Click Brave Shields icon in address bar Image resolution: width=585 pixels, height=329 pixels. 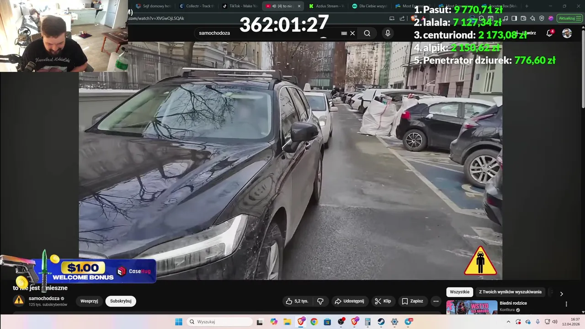pos(414,18)
